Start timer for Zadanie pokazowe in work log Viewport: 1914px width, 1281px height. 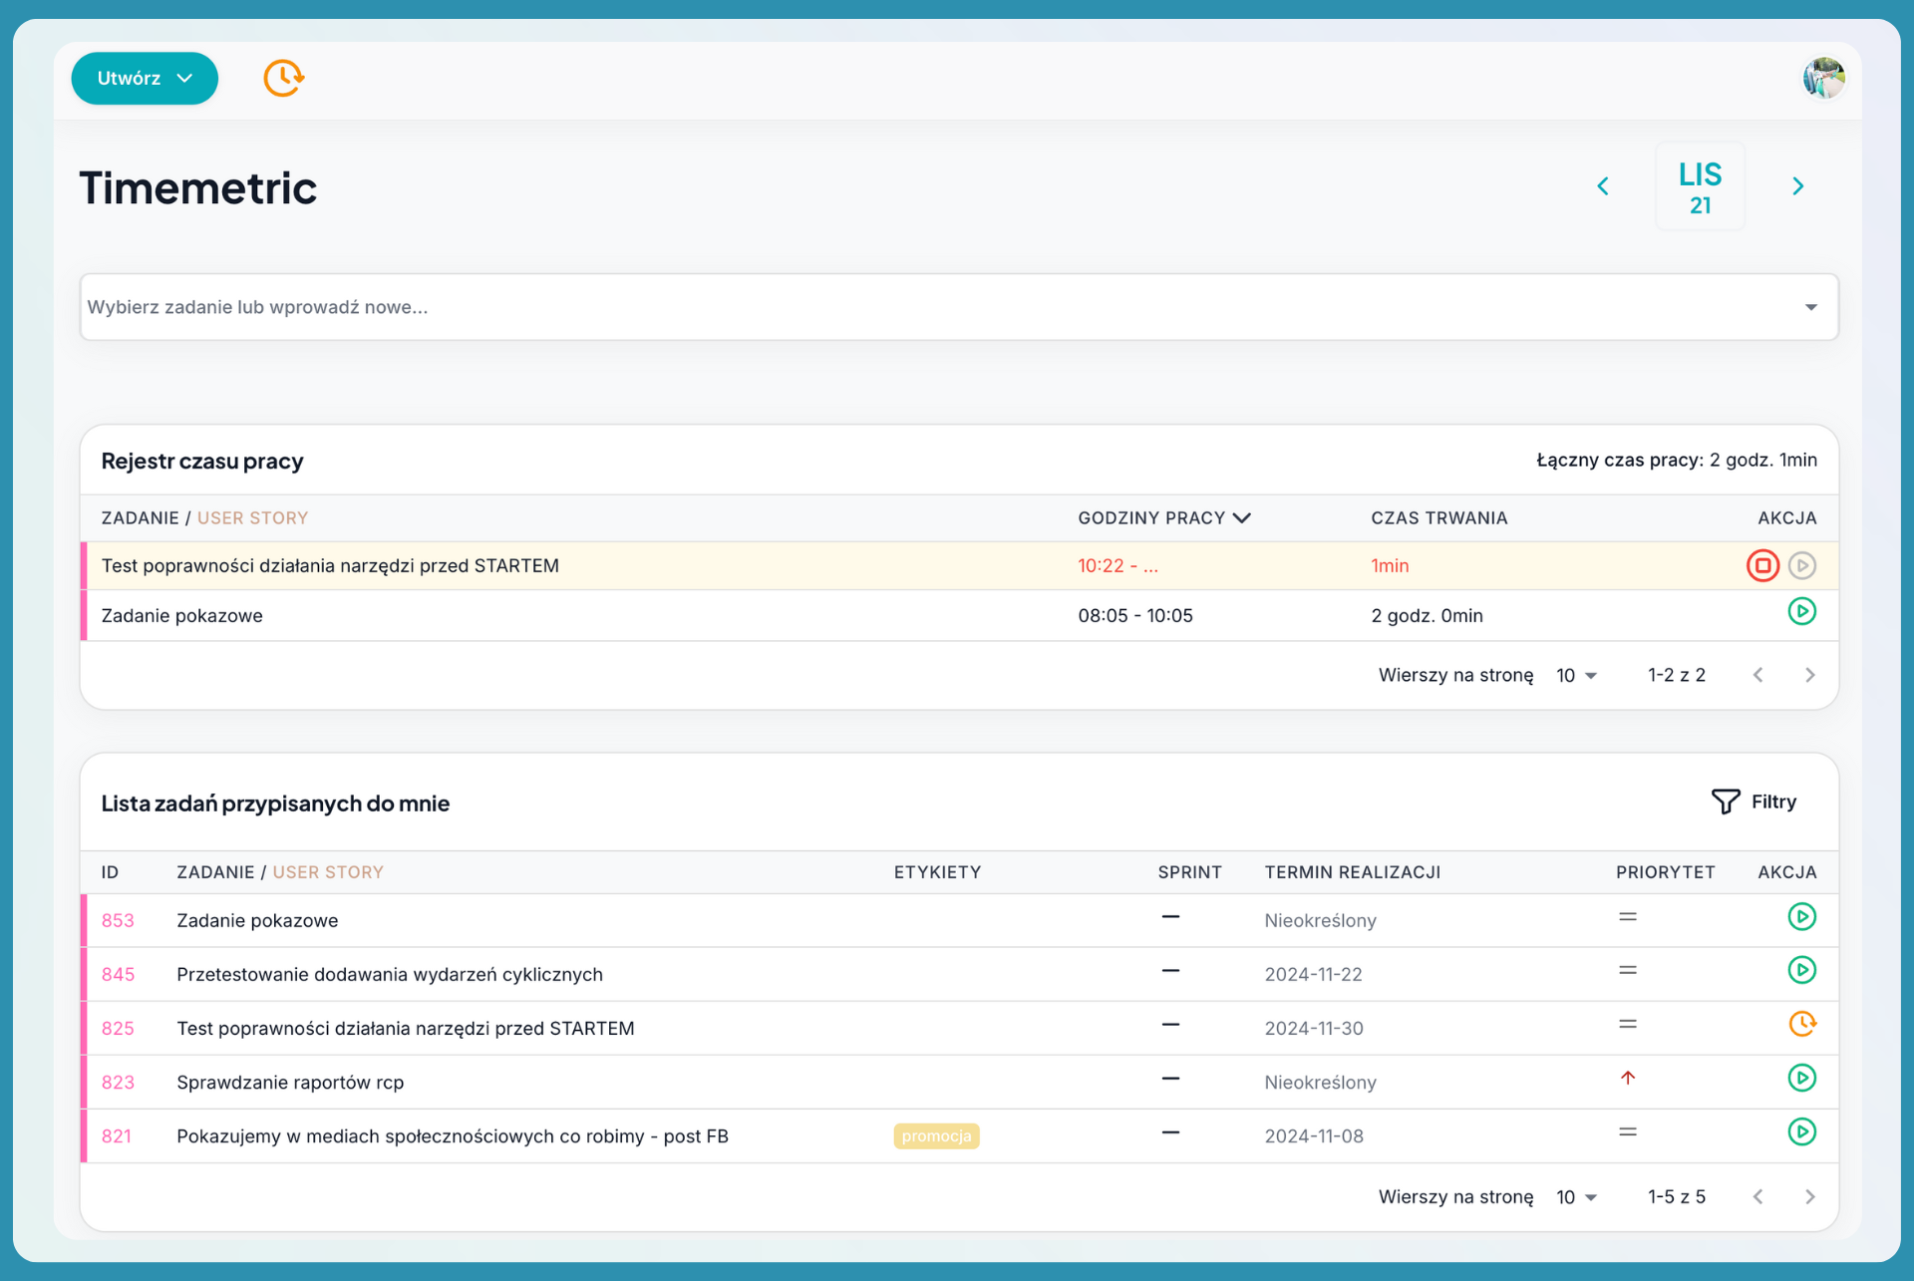click(x=1801, y=611)
